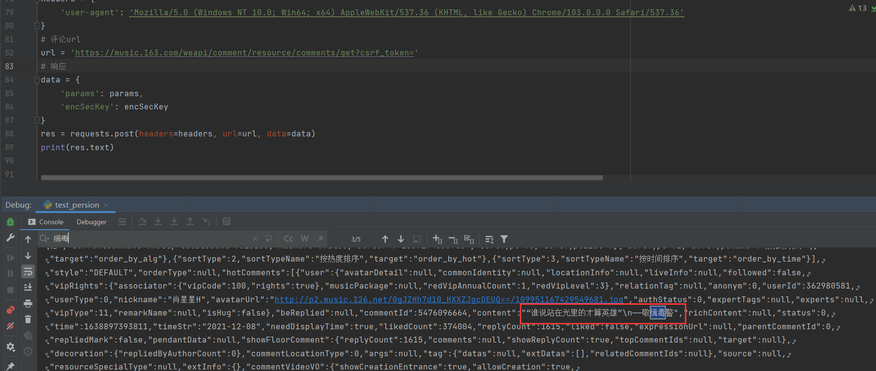Click the wrench debugger settings icon
876x371 pixels.
(x=10, y=238)
